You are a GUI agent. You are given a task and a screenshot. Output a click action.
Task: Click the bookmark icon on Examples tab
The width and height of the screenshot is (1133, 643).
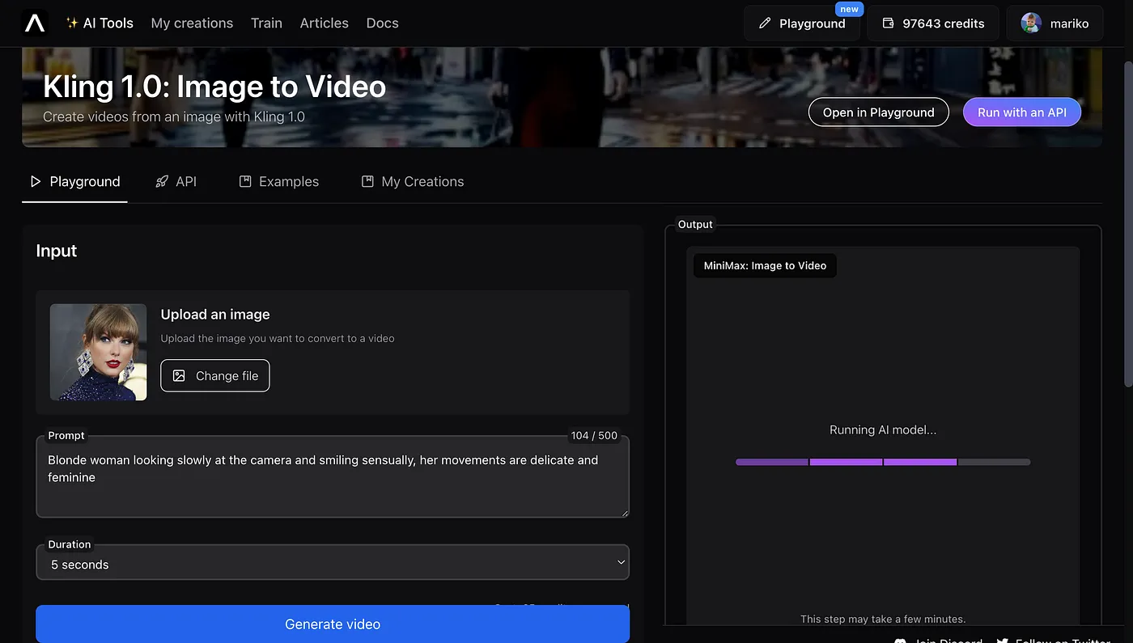245,182
